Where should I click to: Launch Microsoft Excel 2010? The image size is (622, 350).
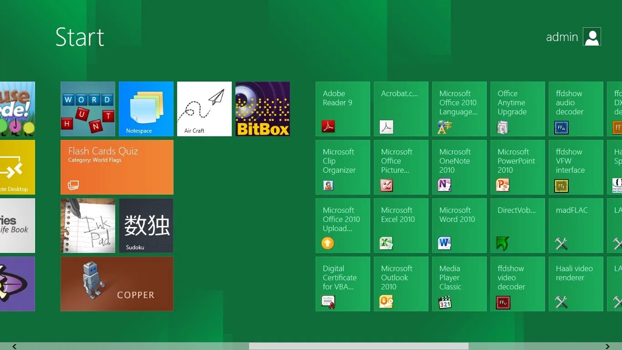pos(401,226)
